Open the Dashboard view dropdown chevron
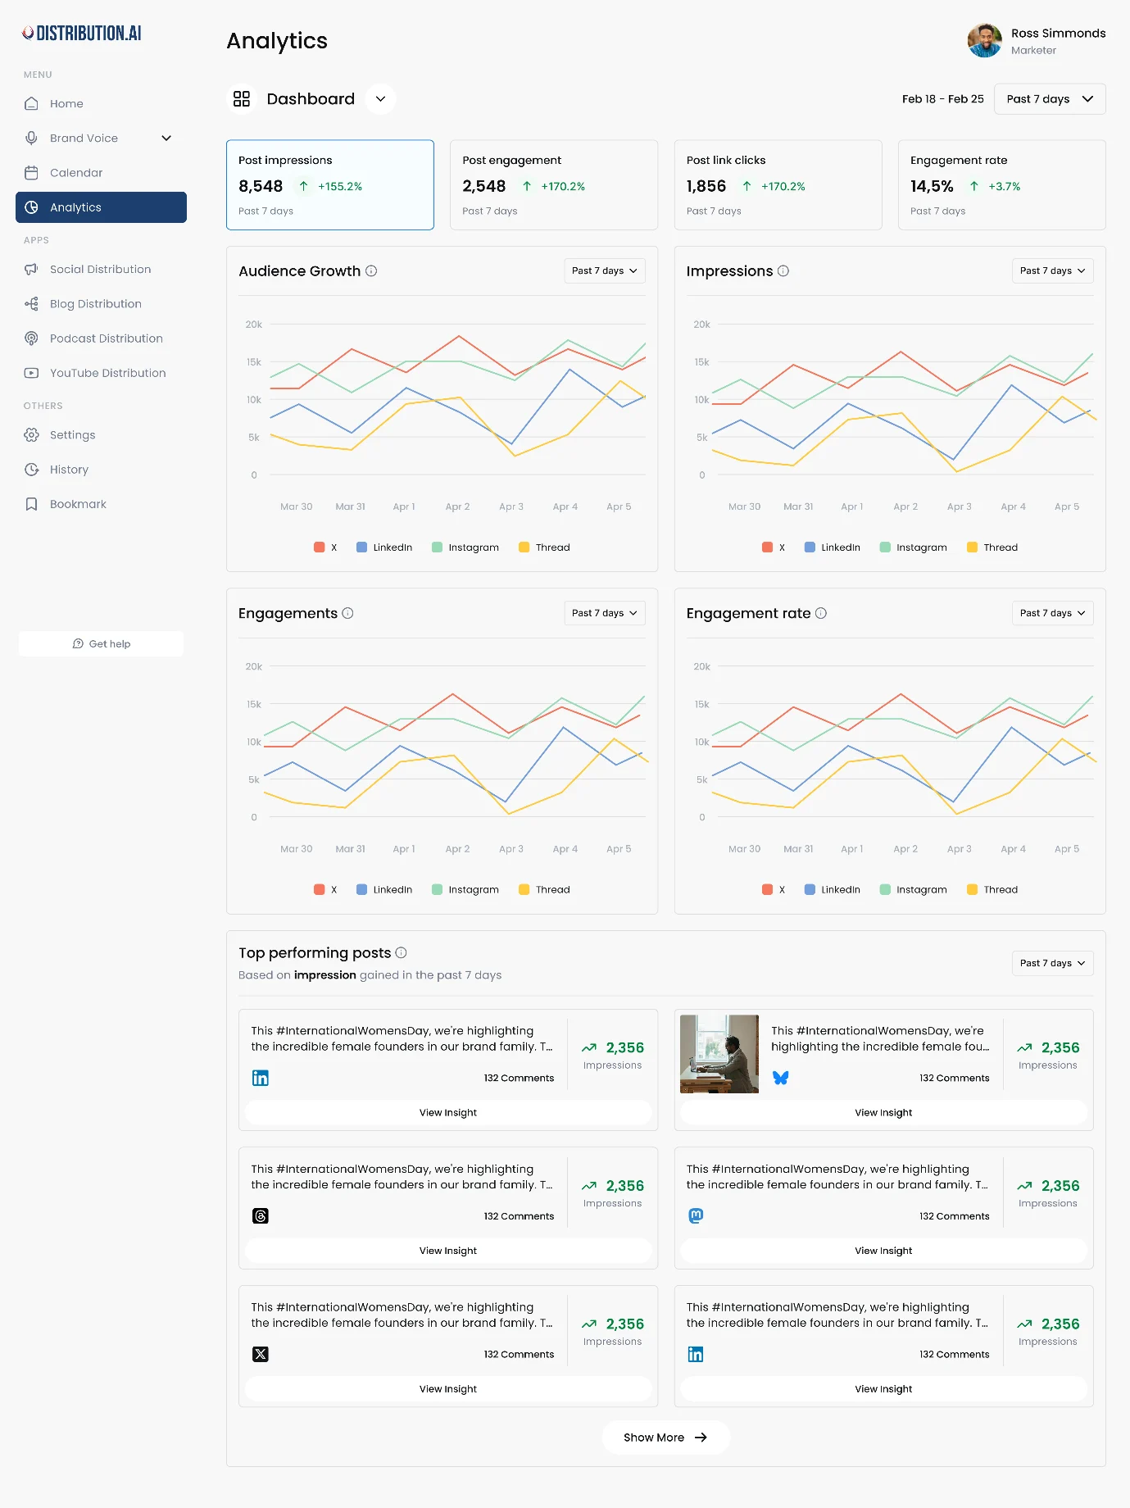Image resolution: width=1130 pixels, height=1508 pixels. [380, 99]
